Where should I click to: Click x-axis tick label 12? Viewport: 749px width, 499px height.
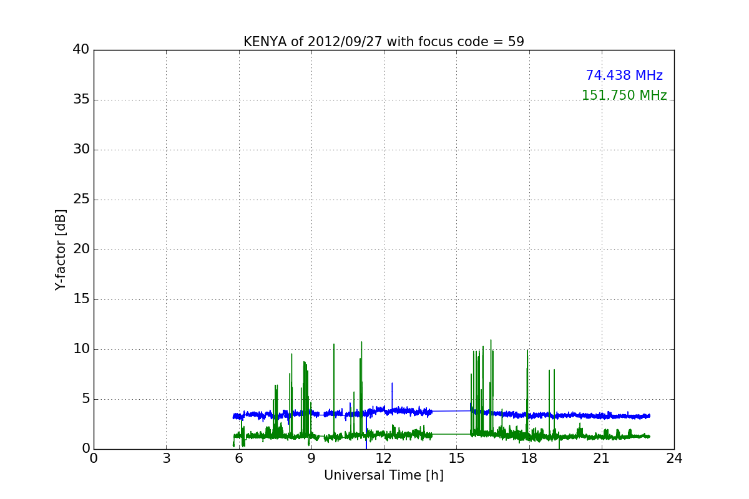(x=384, y=458)
